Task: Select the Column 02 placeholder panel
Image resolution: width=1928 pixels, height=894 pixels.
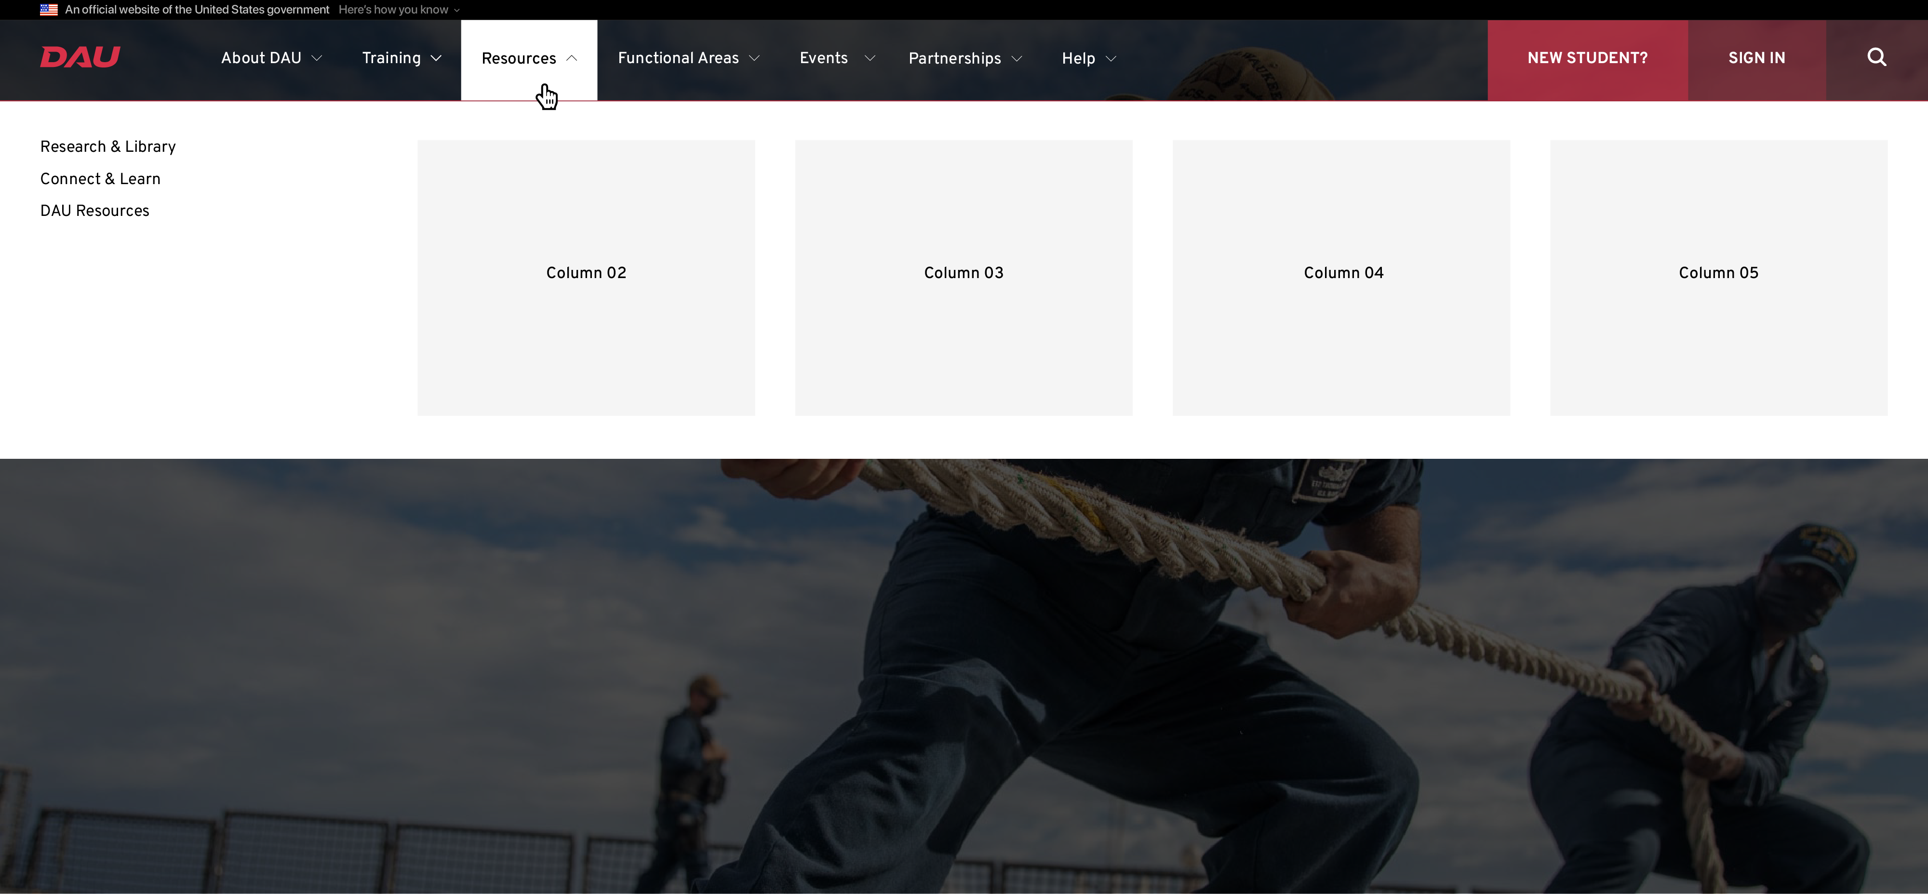Action: click(586, 278)
